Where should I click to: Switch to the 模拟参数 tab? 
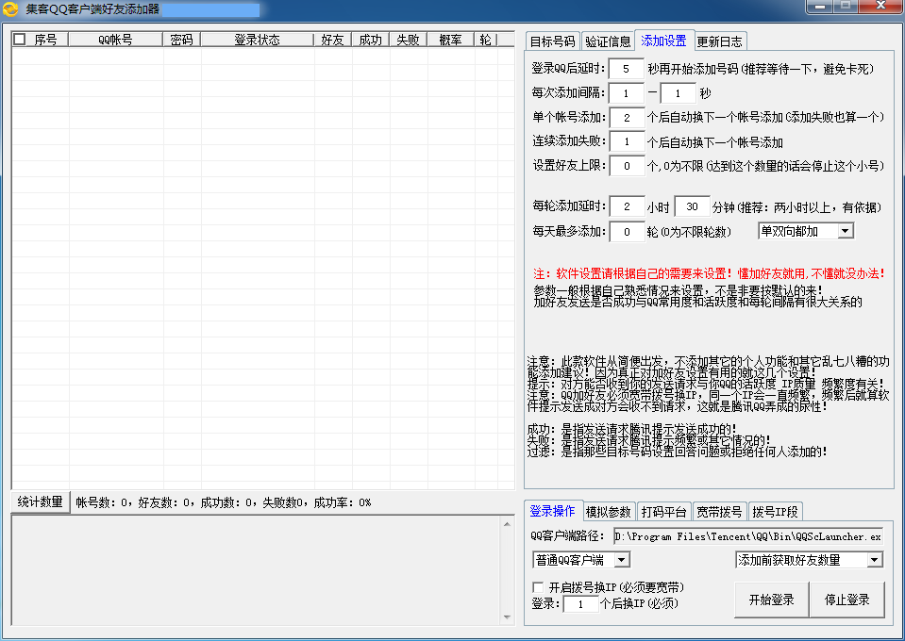(x=609, y=512)
